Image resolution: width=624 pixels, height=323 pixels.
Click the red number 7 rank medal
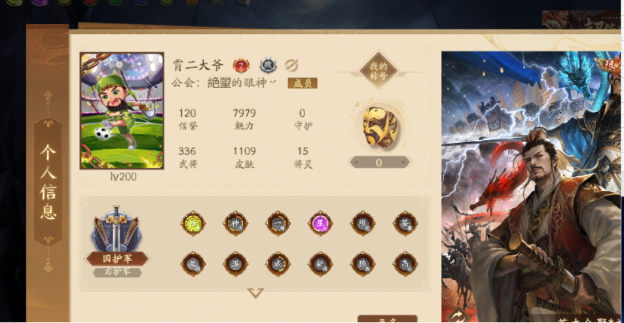[x=241, y=66]
